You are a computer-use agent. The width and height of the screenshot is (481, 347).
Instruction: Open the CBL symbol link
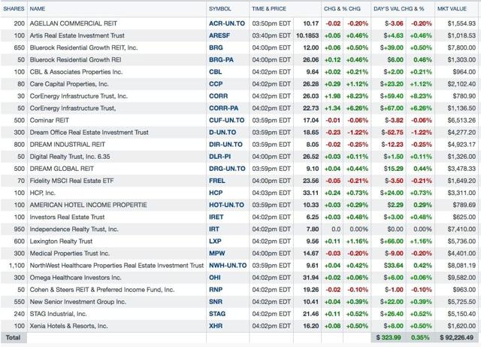point(216,72)
